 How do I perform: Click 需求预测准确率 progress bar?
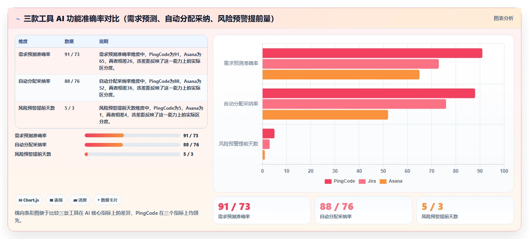click(132, 135)
